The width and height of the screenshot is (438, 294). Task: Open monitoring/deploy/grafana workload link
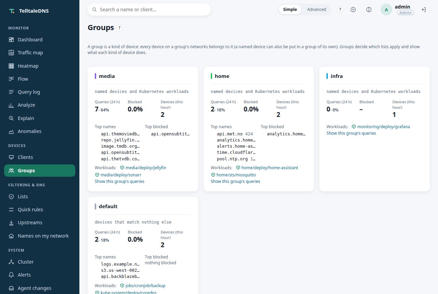coord(381,127)
